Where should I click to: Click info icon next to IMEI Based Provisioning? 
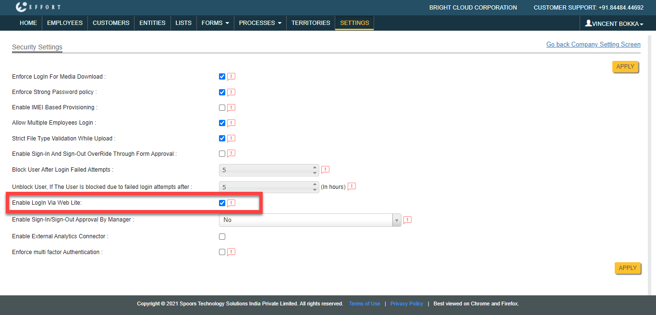tap(231, 108)
